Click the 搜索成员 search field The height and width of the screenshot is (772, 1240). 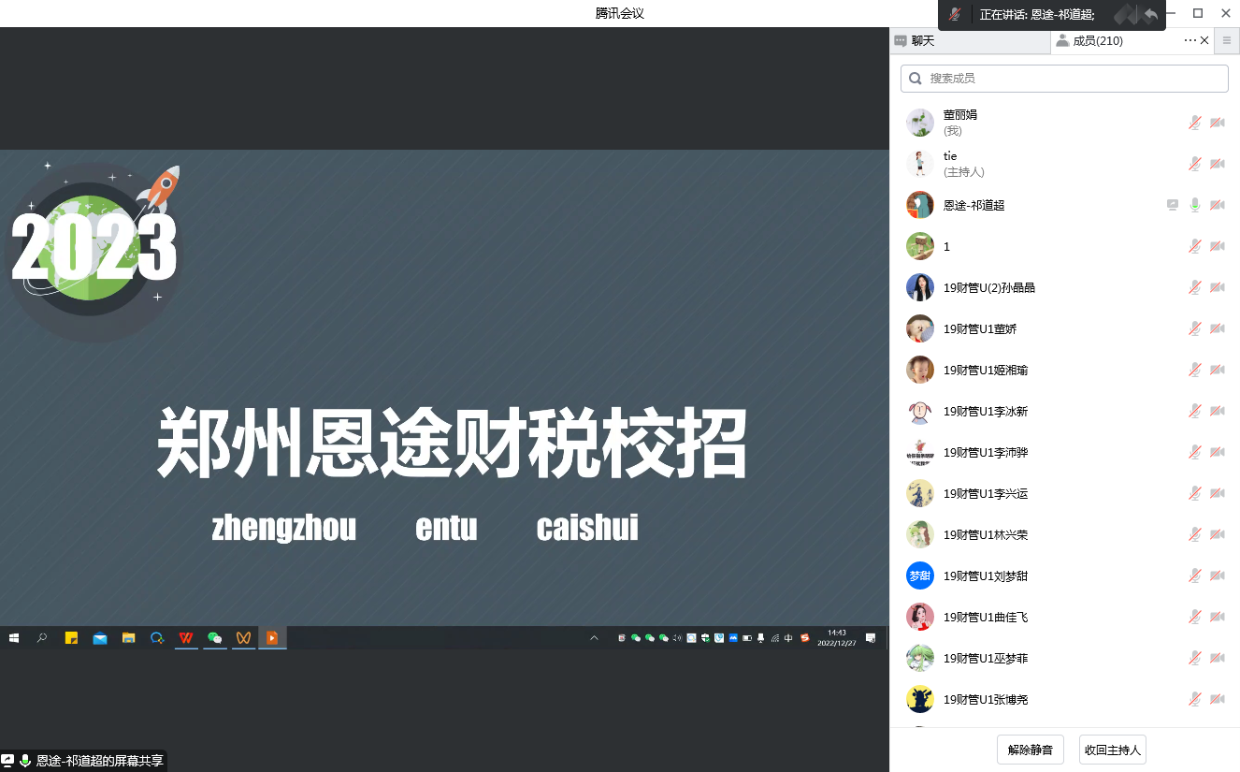(x=1064, y=79)
